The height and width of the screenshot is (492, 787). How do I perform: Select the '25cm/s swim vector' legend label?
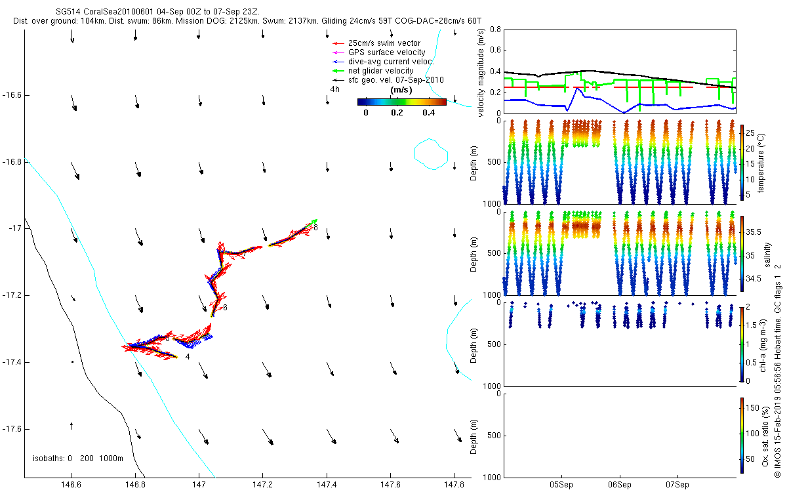383,43
